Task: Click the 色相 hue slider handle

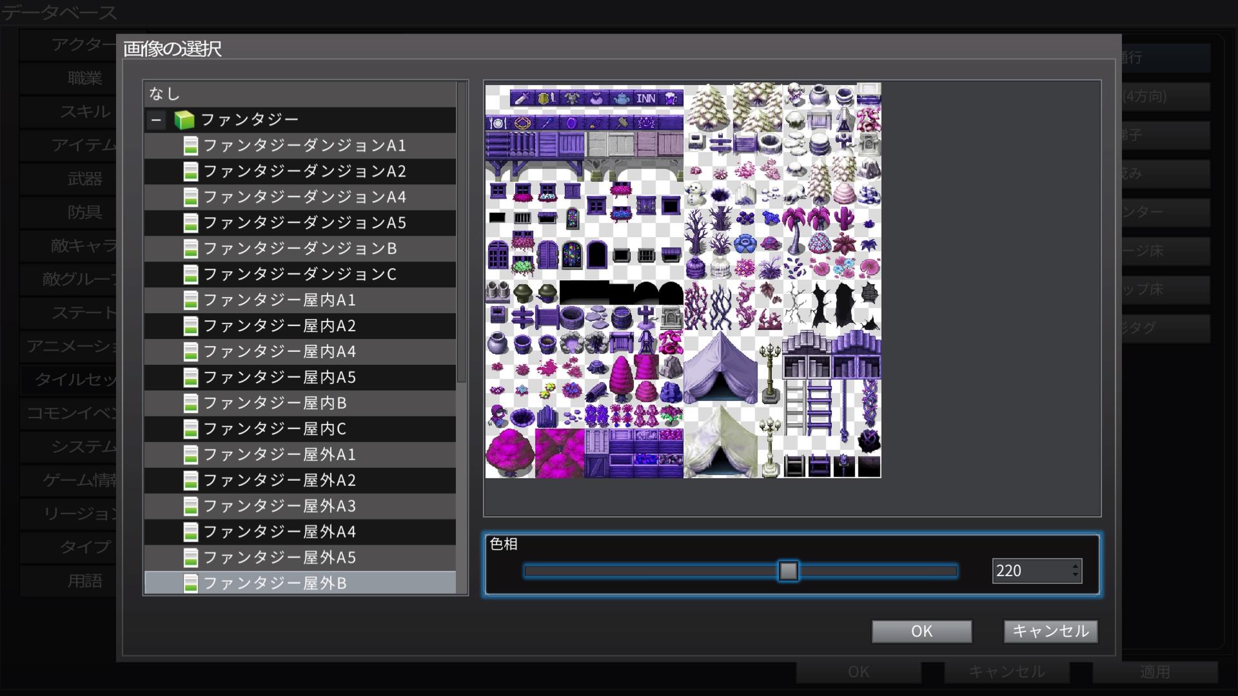Action: point(788,571)
